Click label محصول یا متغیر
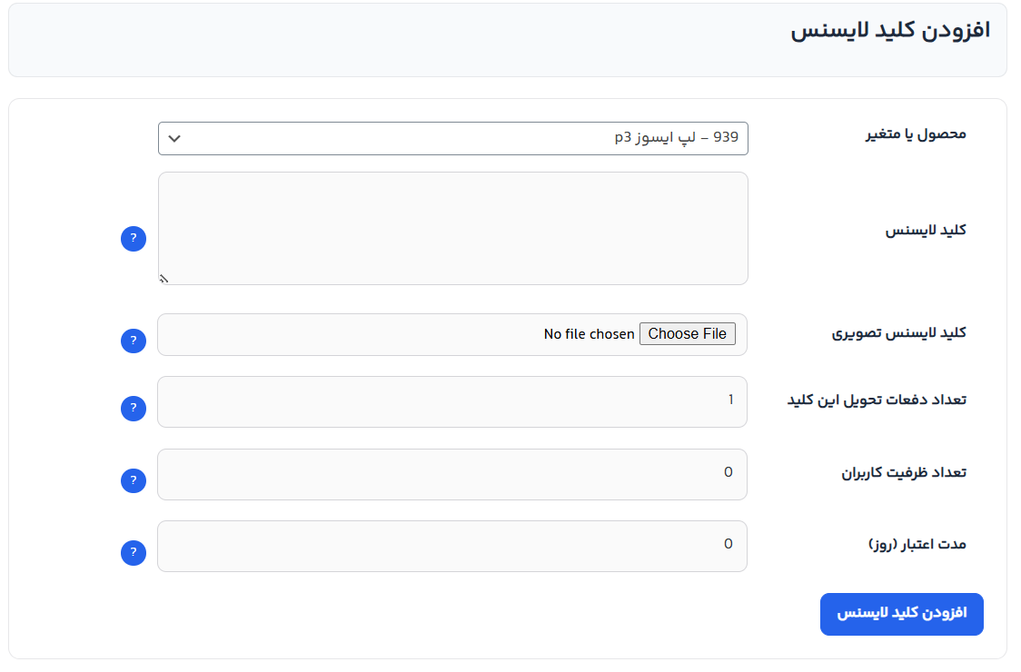 [916, 134]
